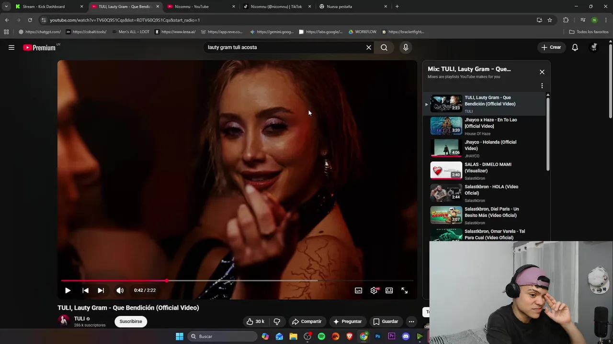Image resolution: width=613 pixels, height=344 pixels.
Task: Open Photoshop from the taskbar
Action: pyautogui.click(x=377, y=336)
